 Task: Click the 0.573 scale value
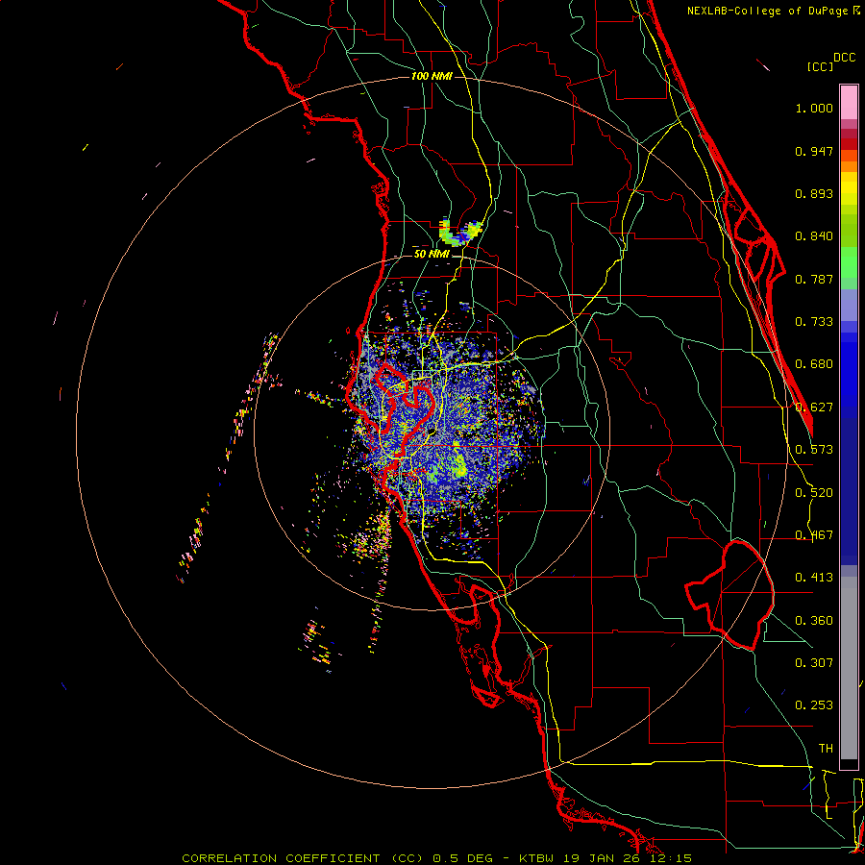pyautogui.click(x=814, y=450)
